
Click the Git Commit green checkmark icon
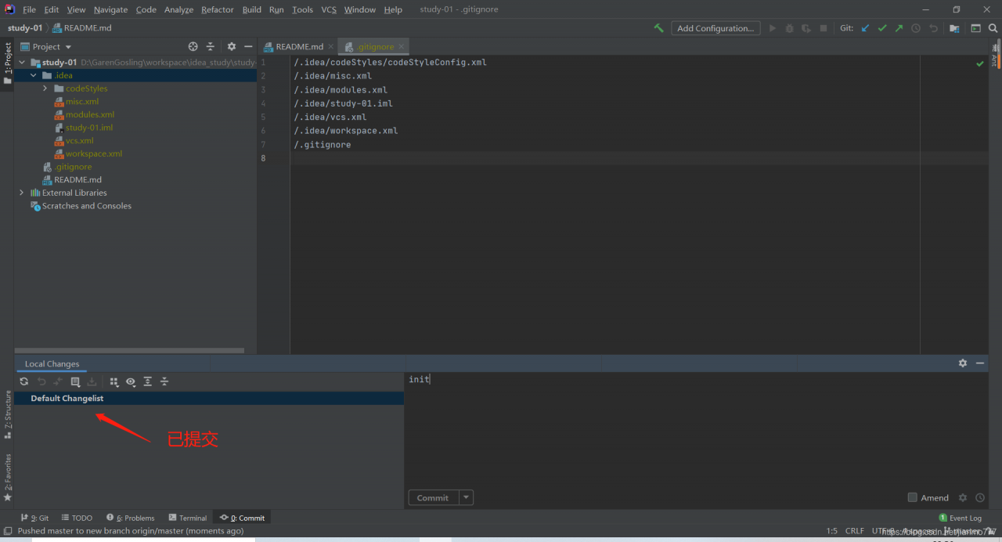(882, 28)
